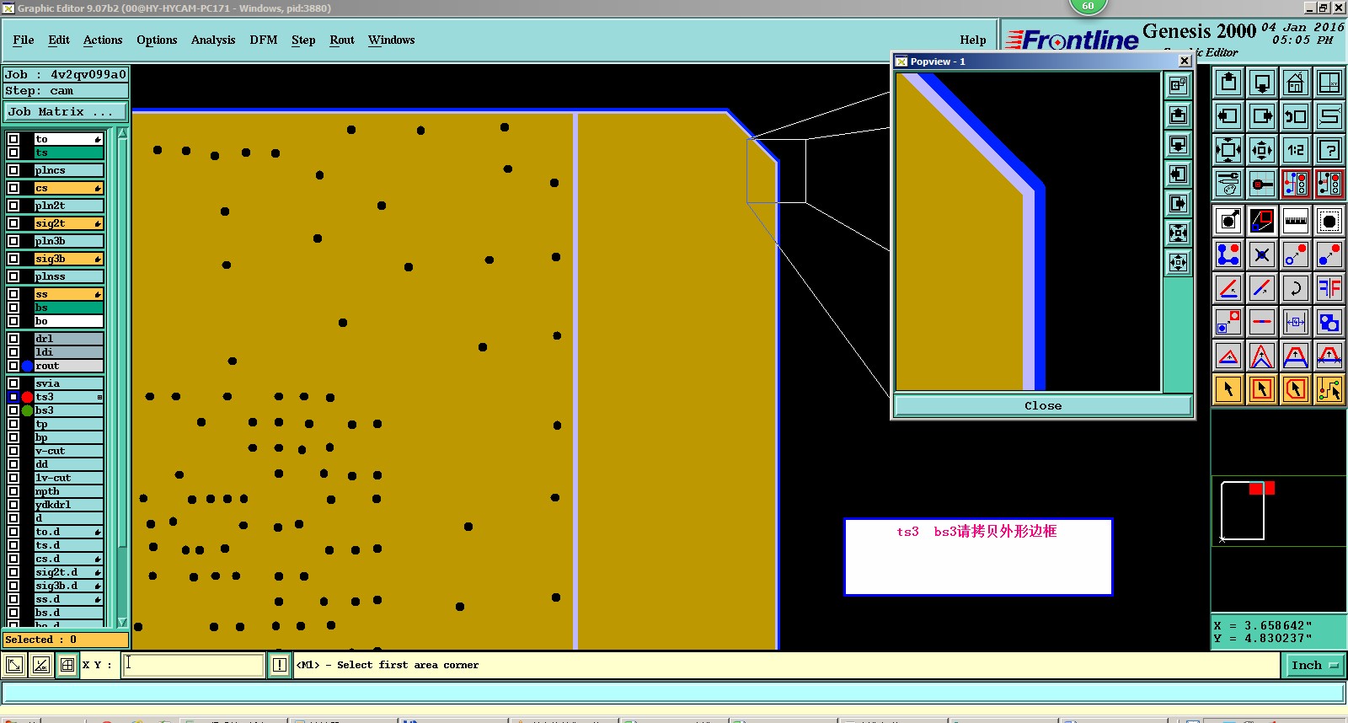Screen dimensions: 1348x723
Task: Toggle the checkbox for layer rout
Action: [13, 366]
